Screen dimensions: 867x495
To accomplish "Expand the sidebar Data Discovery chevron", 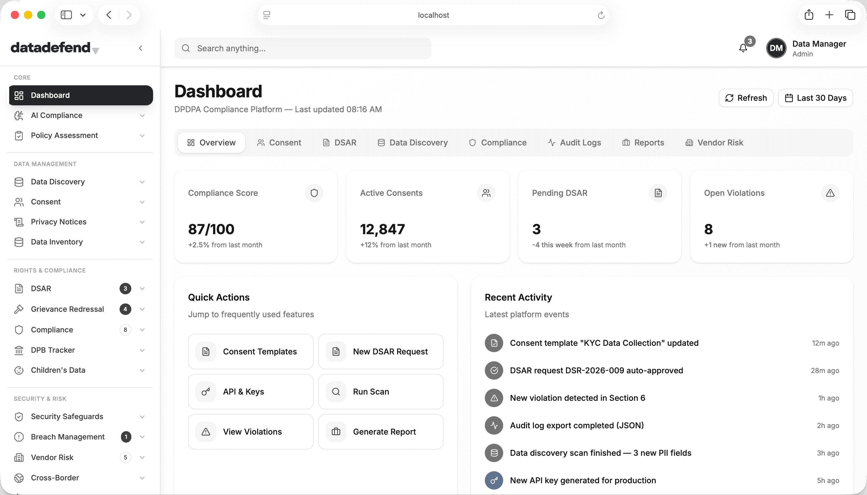I will point(142,182).
